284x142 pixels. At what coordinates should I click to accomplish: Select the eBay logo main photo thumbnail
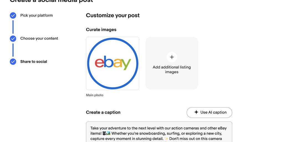(113, 63)
